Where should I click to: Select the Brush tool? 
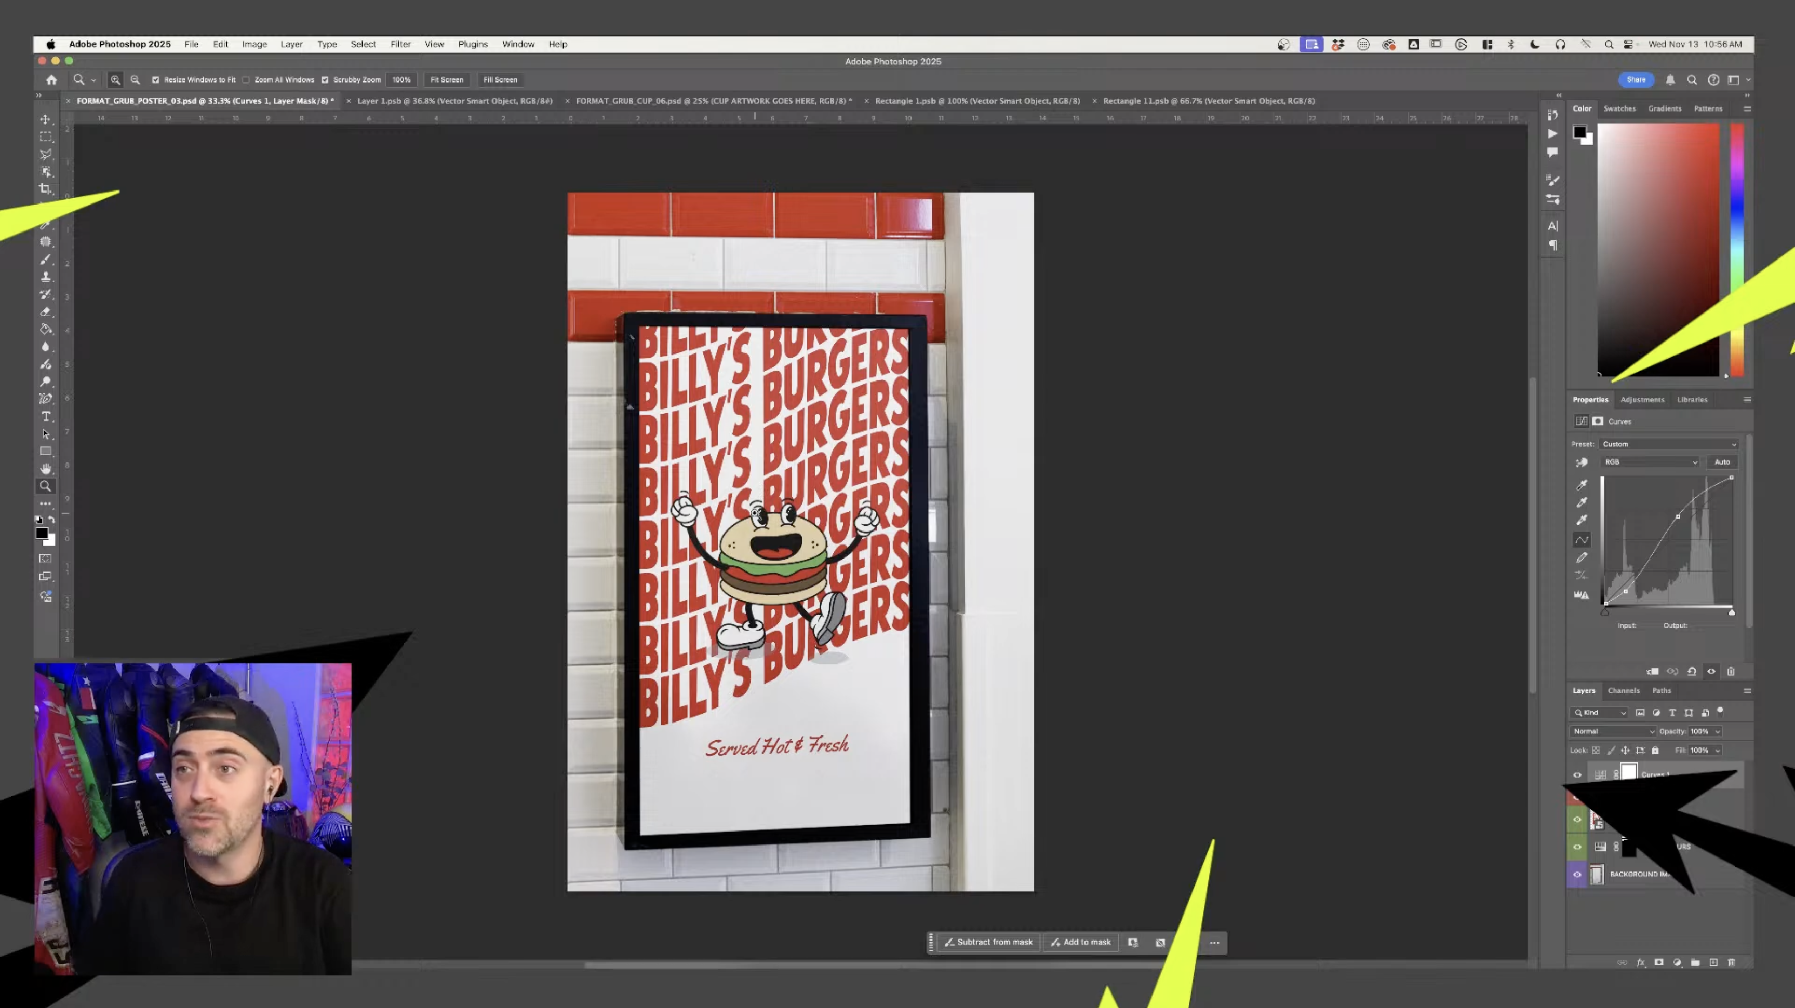tap(45, 259)
